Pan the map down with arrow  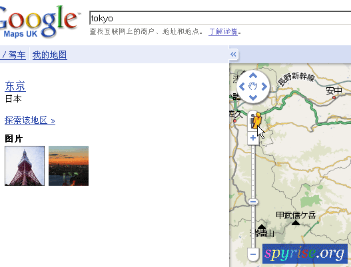253,98
